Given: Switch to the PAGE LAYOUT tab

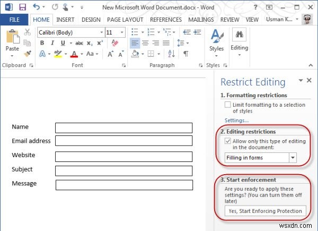Looking at the screenshot, I should pyautogui.click(x=125, y=20).
